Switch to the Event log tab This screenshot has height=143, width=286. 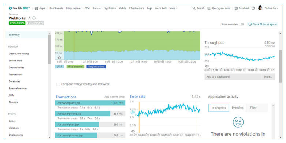tap(238, 108)
